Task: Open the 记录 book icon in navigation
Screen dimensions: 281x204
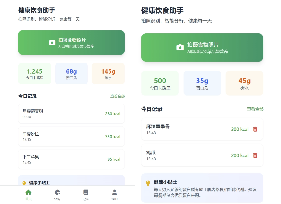Action: [x=86, y=192]
